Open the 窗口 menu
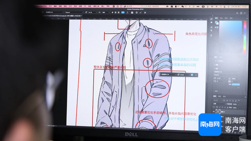This screenshot has height=141, width=251. point(103,6)
